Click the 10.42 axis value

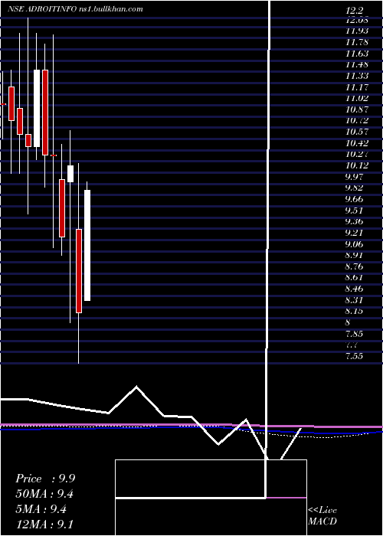pos(357,143)
